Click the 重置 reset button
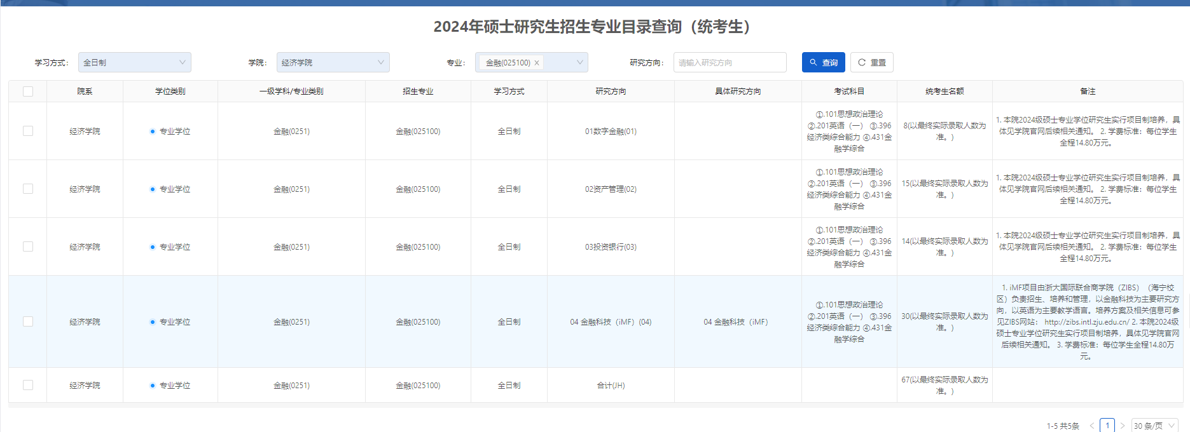The image size is (1190, 432). [x=871, y=62]
